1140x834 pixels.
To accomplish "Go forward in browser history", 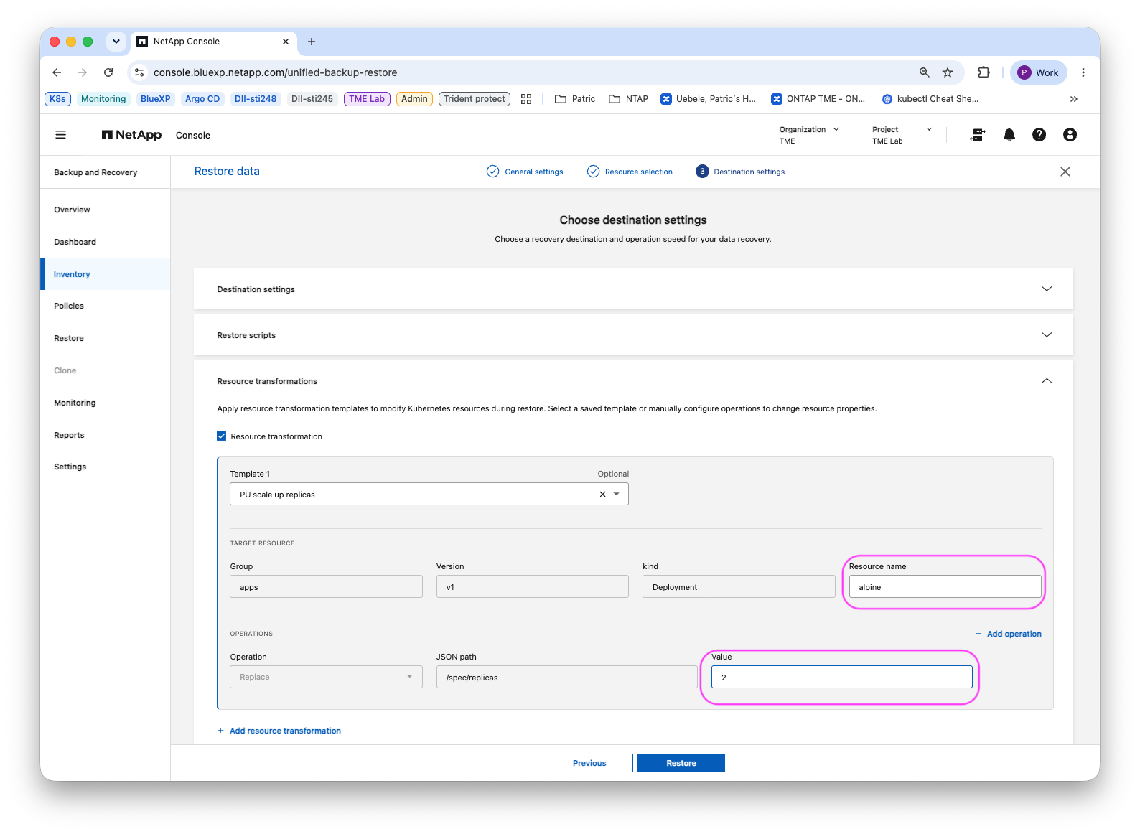I will click(x=83, y=72).
